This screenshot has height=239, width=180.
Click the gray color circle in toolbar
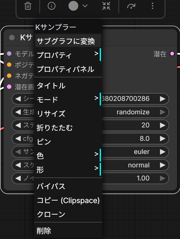click(x=73, y=6)
